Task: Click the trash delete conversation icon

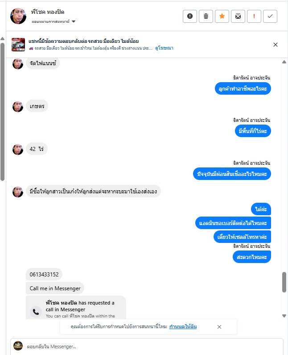Action: (x=206, y=17)
